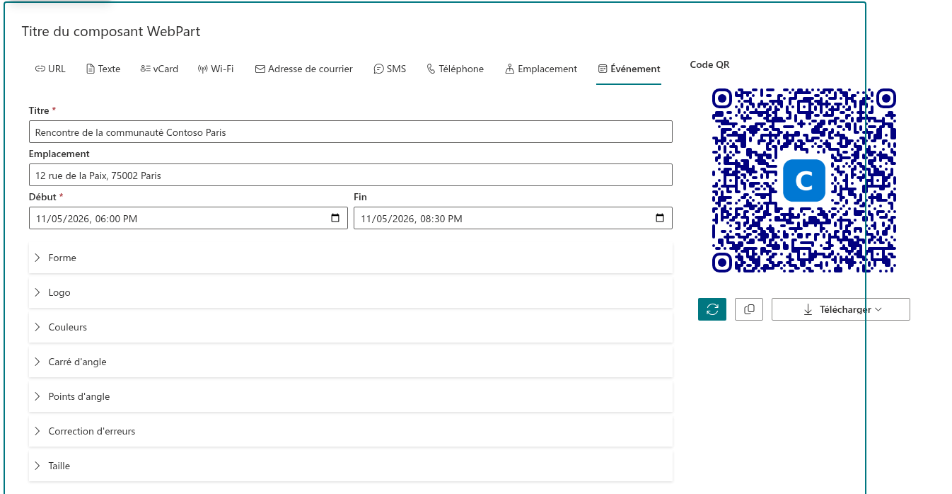The height and width of the screenshot is (494, 952).
Task: Select the SMS tab
Action: [390, 69]
